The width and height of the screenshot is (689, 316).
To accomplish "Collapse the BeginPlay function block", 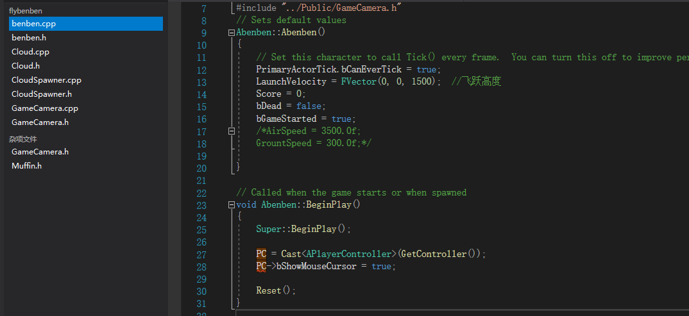I will (232, 204).
